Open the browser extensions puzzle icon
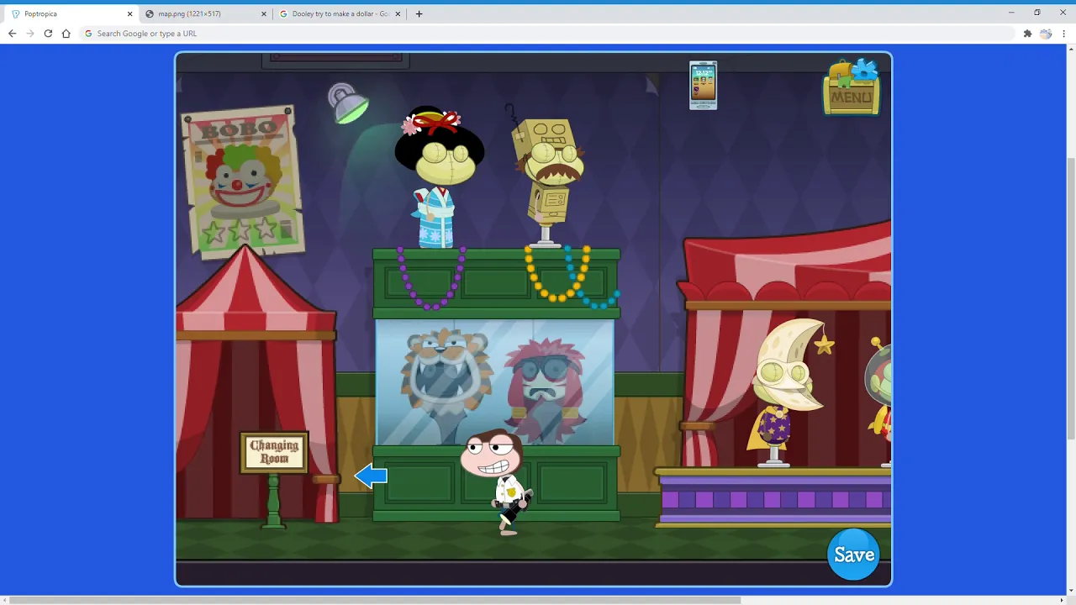Viewport: 1076px width, 605px height. [x=1027, y=34]
